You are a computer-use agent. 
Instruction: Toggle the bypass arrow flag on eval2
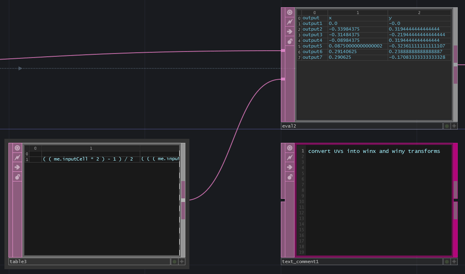tap(290, 32)
